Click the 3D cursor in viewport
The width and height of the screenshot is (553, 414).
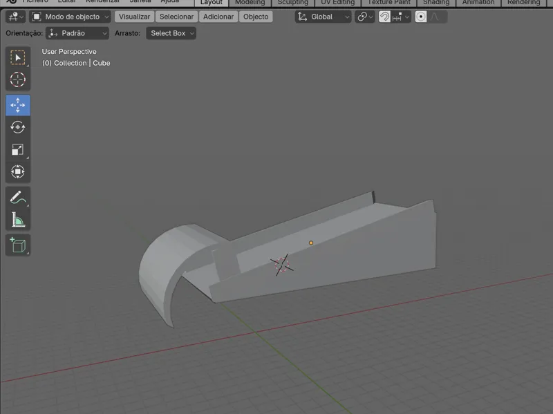[x=282, y=265]
